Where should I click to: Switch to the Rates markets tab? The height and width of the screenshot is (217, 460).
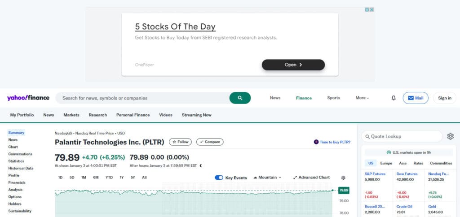pos(418,163)
